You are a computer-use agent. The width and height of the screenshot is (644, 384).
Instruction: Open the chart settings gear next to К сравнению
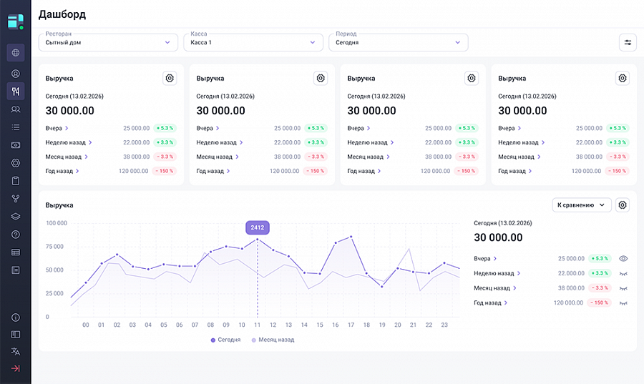[623, 205]
